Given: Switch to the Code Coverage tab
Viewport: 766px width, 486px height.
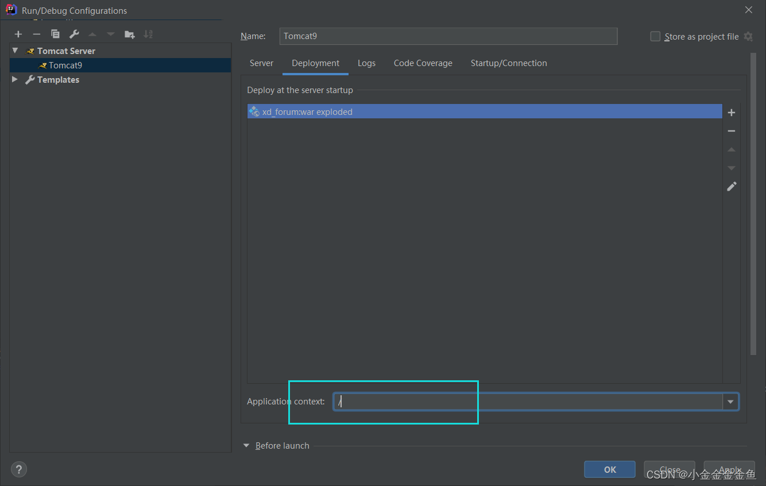Looking at the screenshot, I should click(423, 63).
